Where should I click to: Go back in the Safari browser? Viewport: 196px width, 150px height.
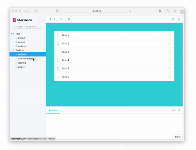[x=25, y=11]
